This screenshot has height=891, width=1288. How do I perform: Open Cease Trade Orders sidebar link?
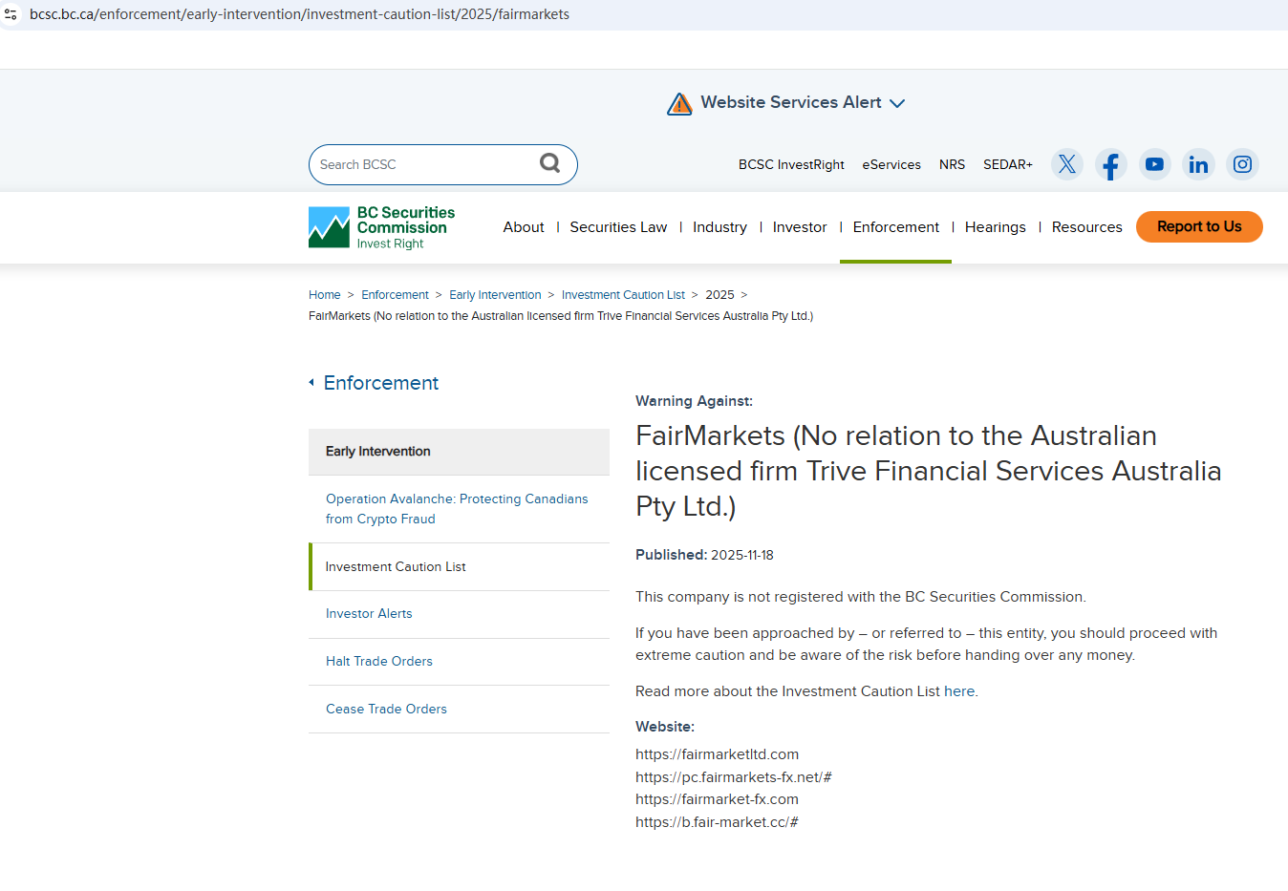[386, 710]
